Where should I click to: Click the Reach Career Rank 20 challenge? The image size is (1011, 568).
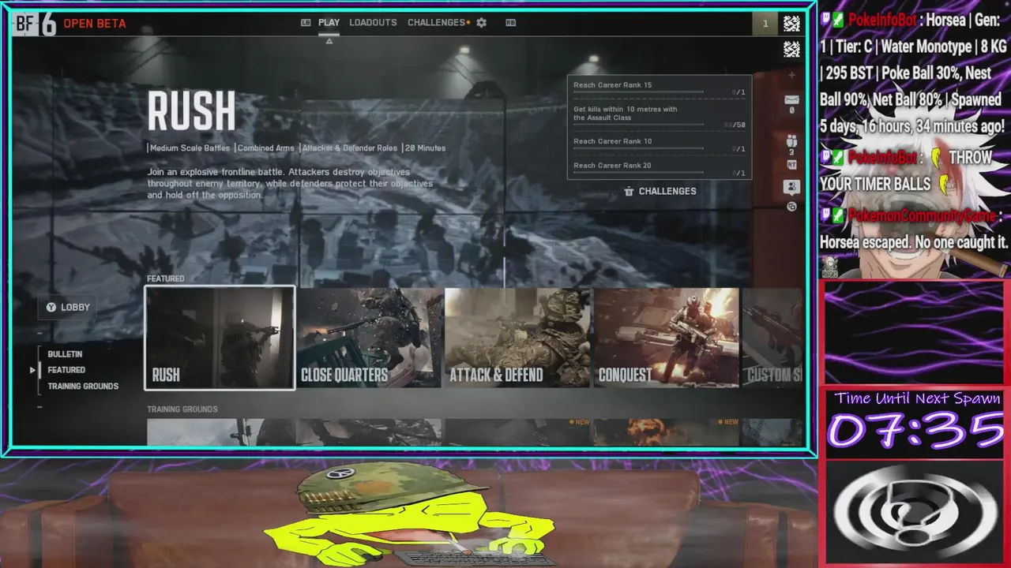click(659, 168)
